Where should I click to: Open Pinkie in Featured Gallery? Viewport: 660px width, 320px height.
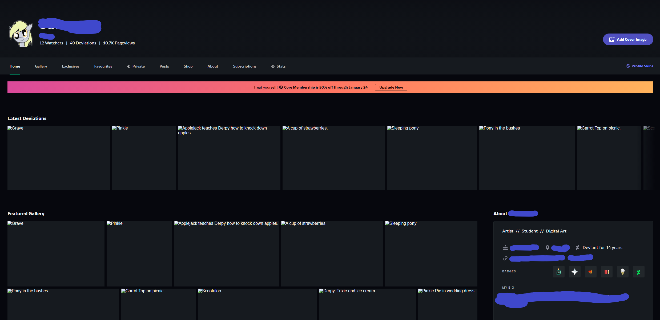coord(139,254)
